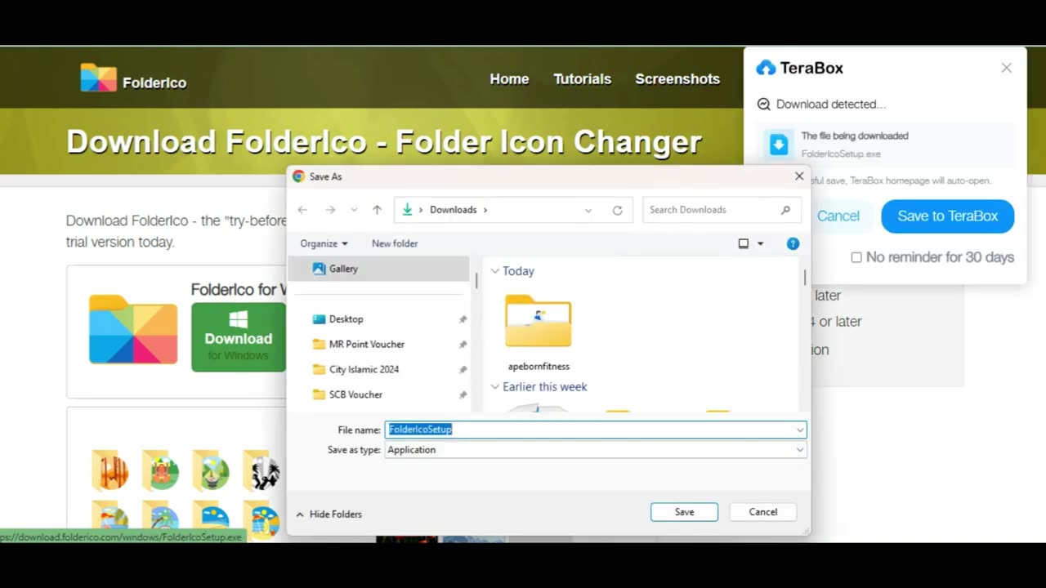Viewport: 1046px width, 588px height.
Task: Click the search magnifier icon in Search Downloads
Action: pyautogui.click(x=785, y=210)
